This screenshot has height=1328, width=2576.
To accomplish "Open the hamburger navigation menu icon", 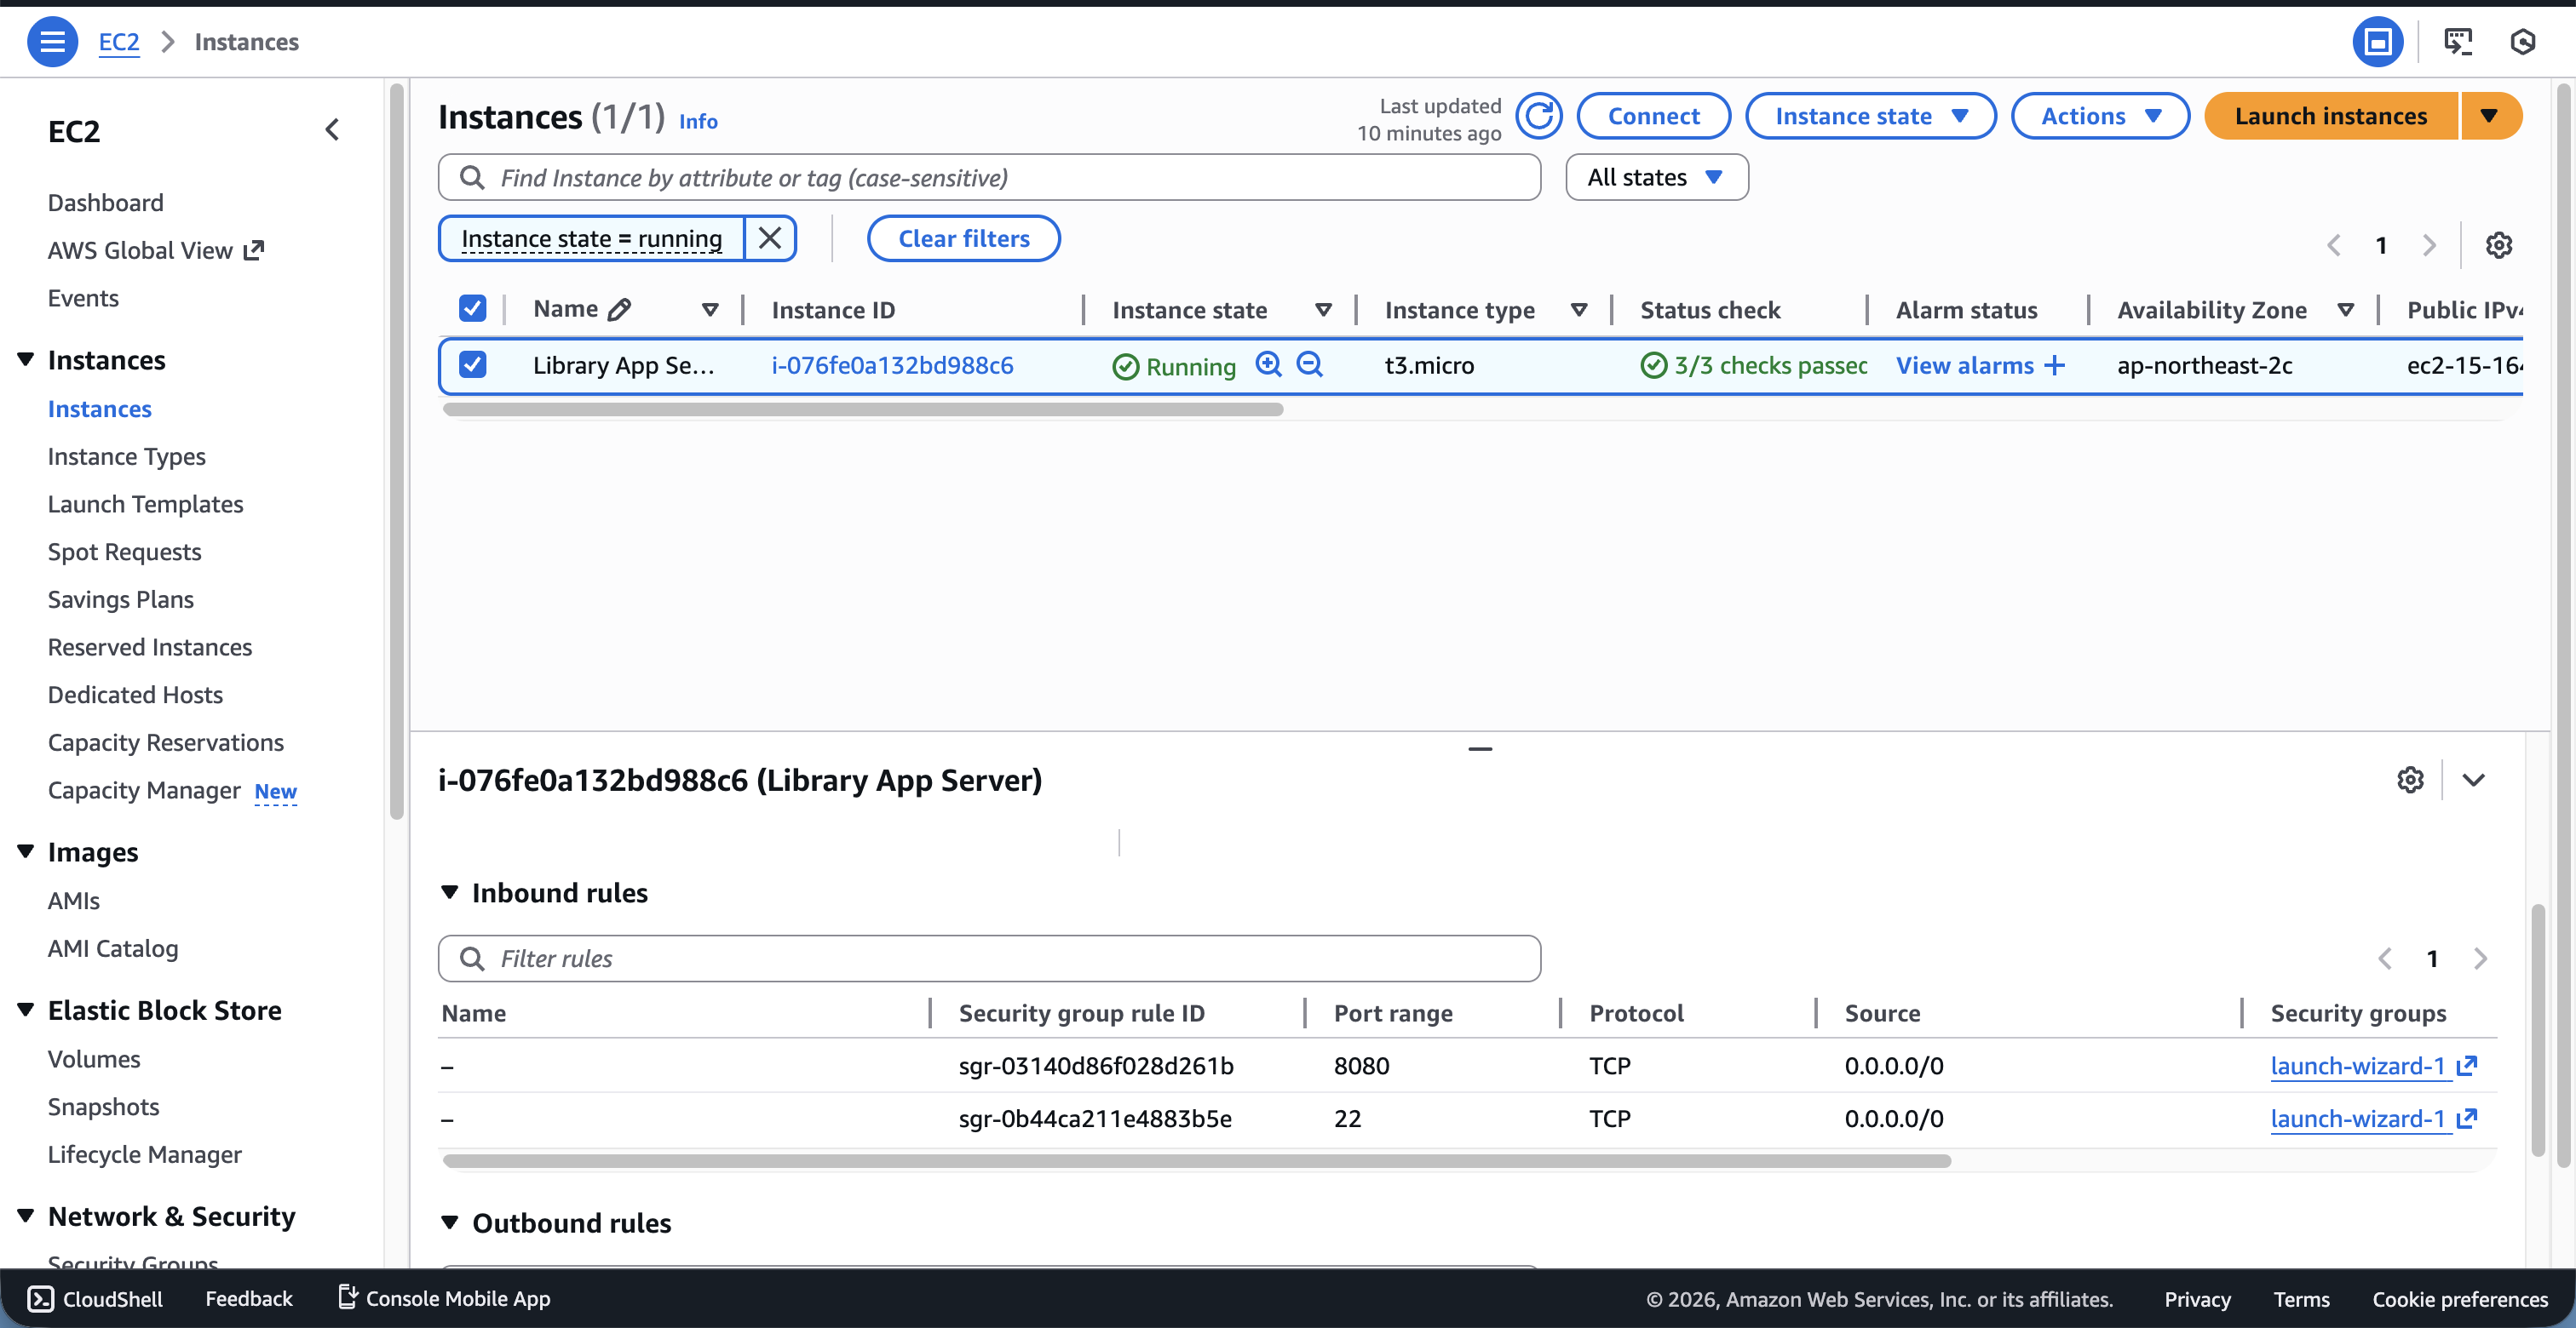I will (x=52, y=42).
